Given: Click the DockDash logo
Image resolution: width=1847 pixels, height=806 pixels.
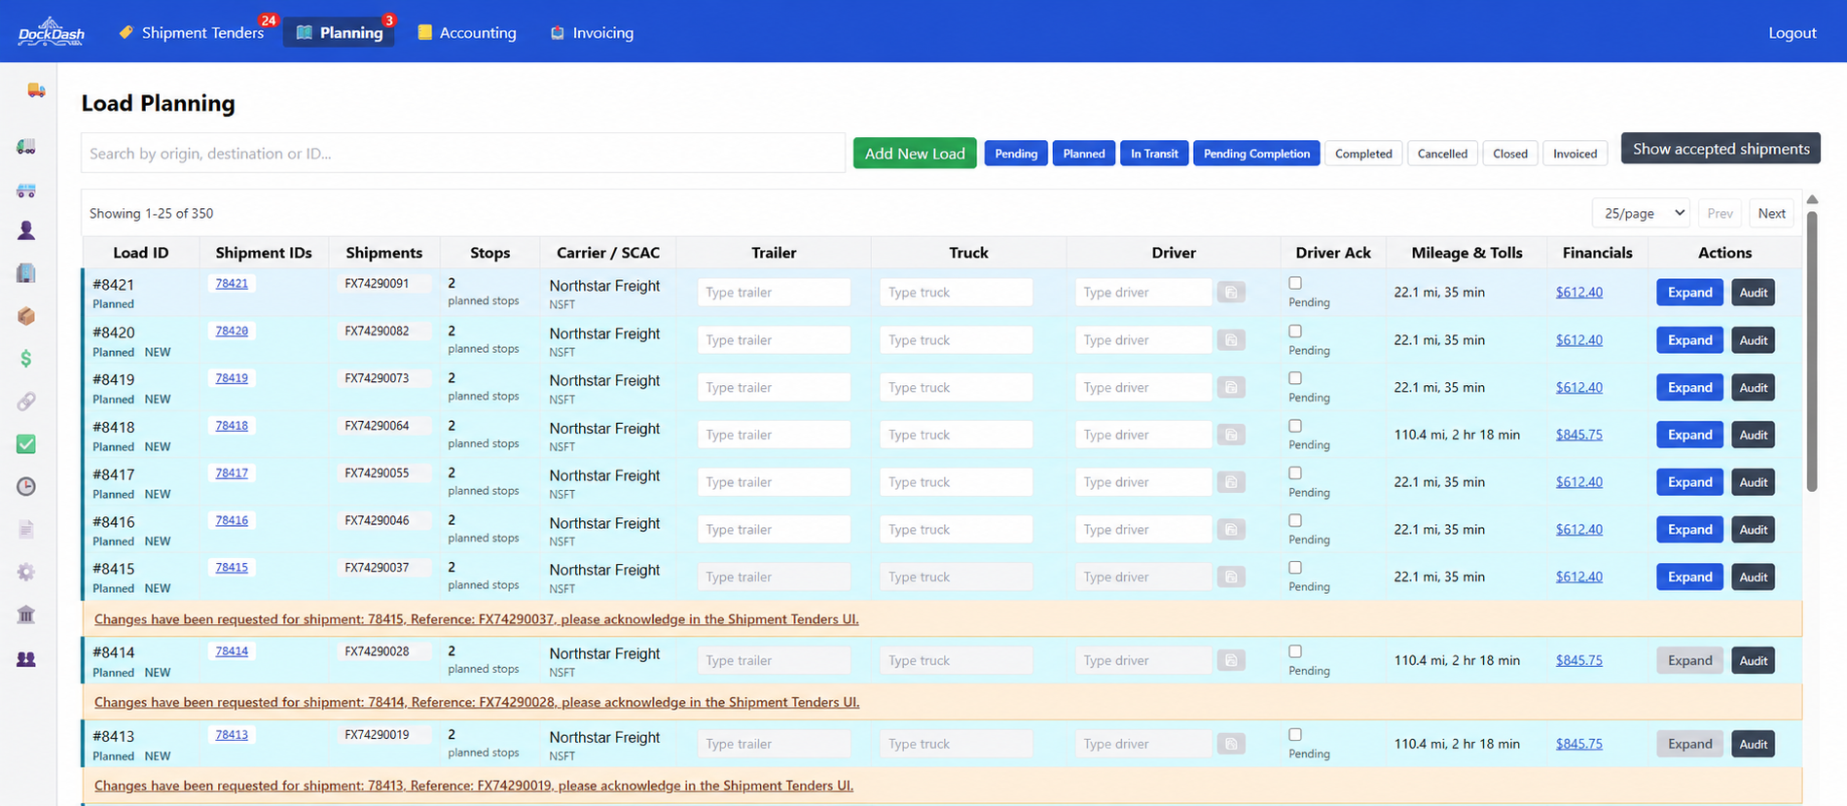Looking at the screenshot, I should pyautogui.click(x=51, y=32).
